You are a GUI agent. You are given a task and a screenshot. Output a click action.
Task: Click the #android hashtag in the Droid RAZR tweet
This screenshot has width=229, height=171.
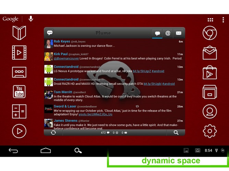point(168,84)
